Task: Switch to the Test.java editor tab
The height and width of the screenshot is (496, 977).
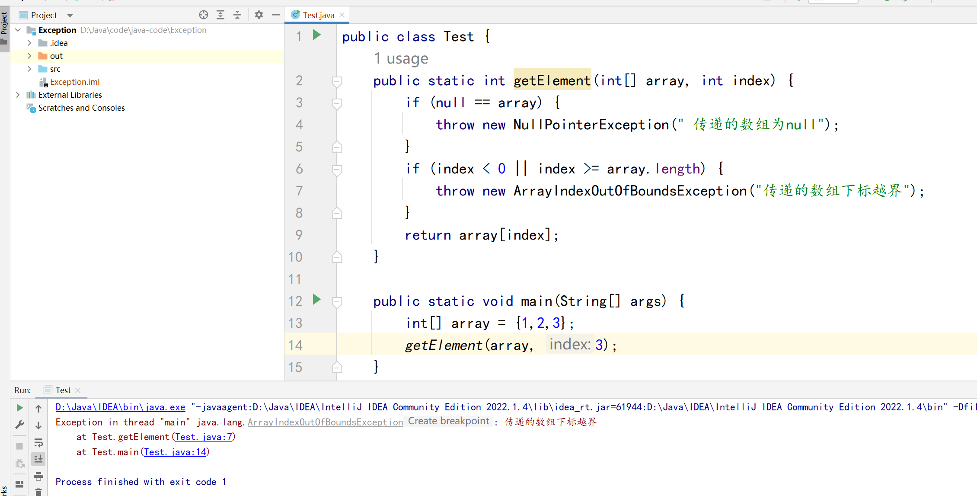Action: pos(318,15)
